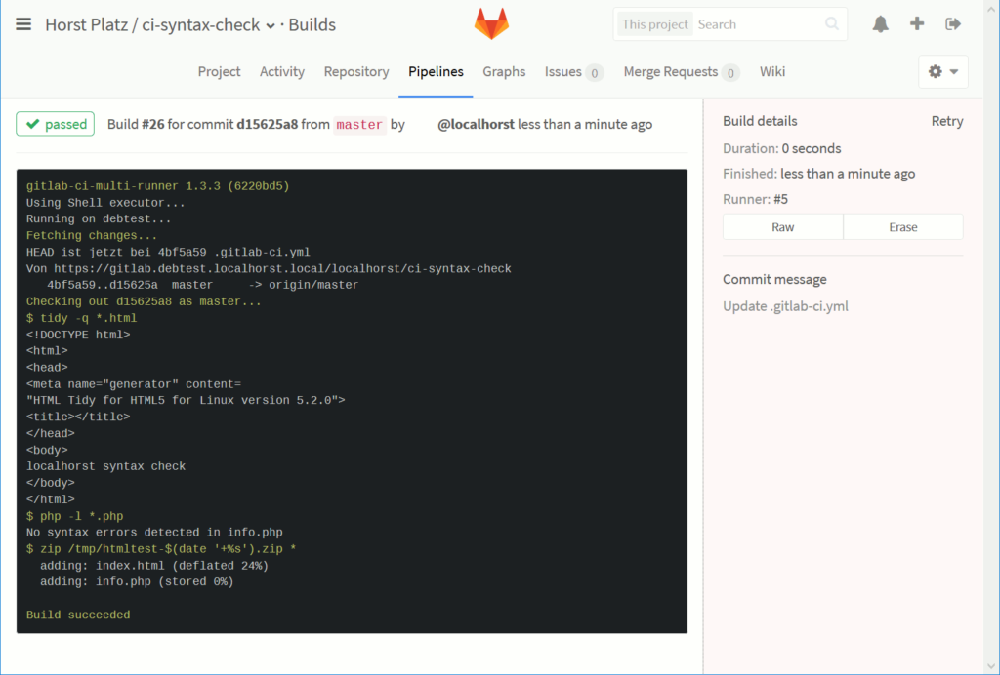1000x675 pixels.
Task: Click the 'Update .gitlab-ci.yml' commit message
Action: click(x=786, y=306)
